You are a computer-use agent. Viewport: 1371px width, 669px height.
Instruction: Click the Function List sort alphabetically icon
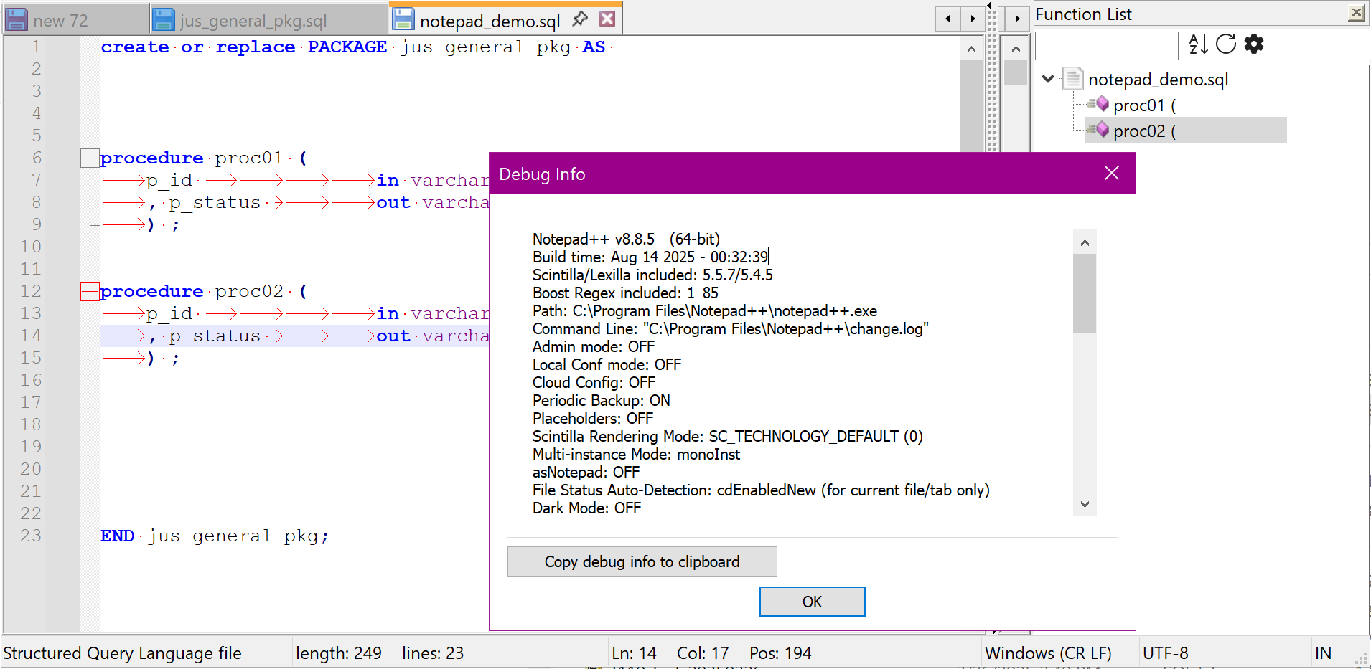coord(1197,44)
